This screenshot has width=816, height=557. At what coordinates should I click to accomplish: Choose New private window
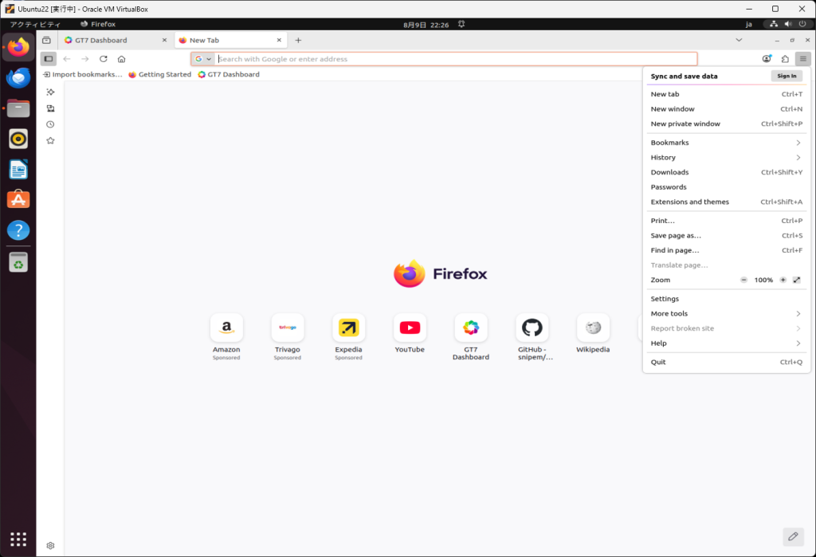pos(727,124)
